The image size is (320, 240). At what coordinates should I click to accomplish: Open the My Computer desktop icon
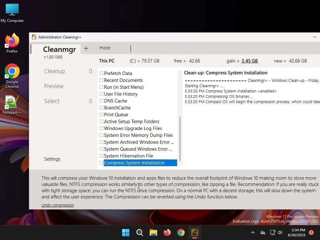click(12, 12)
